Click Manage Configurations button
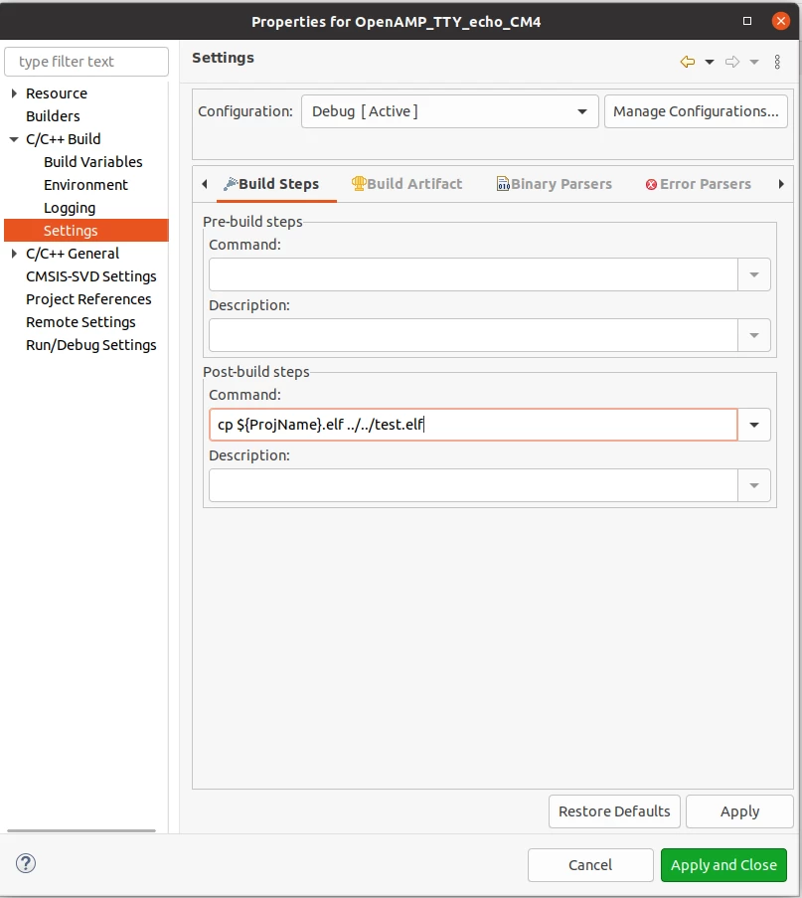The image size is (802, 898). (x=696, y=111)
